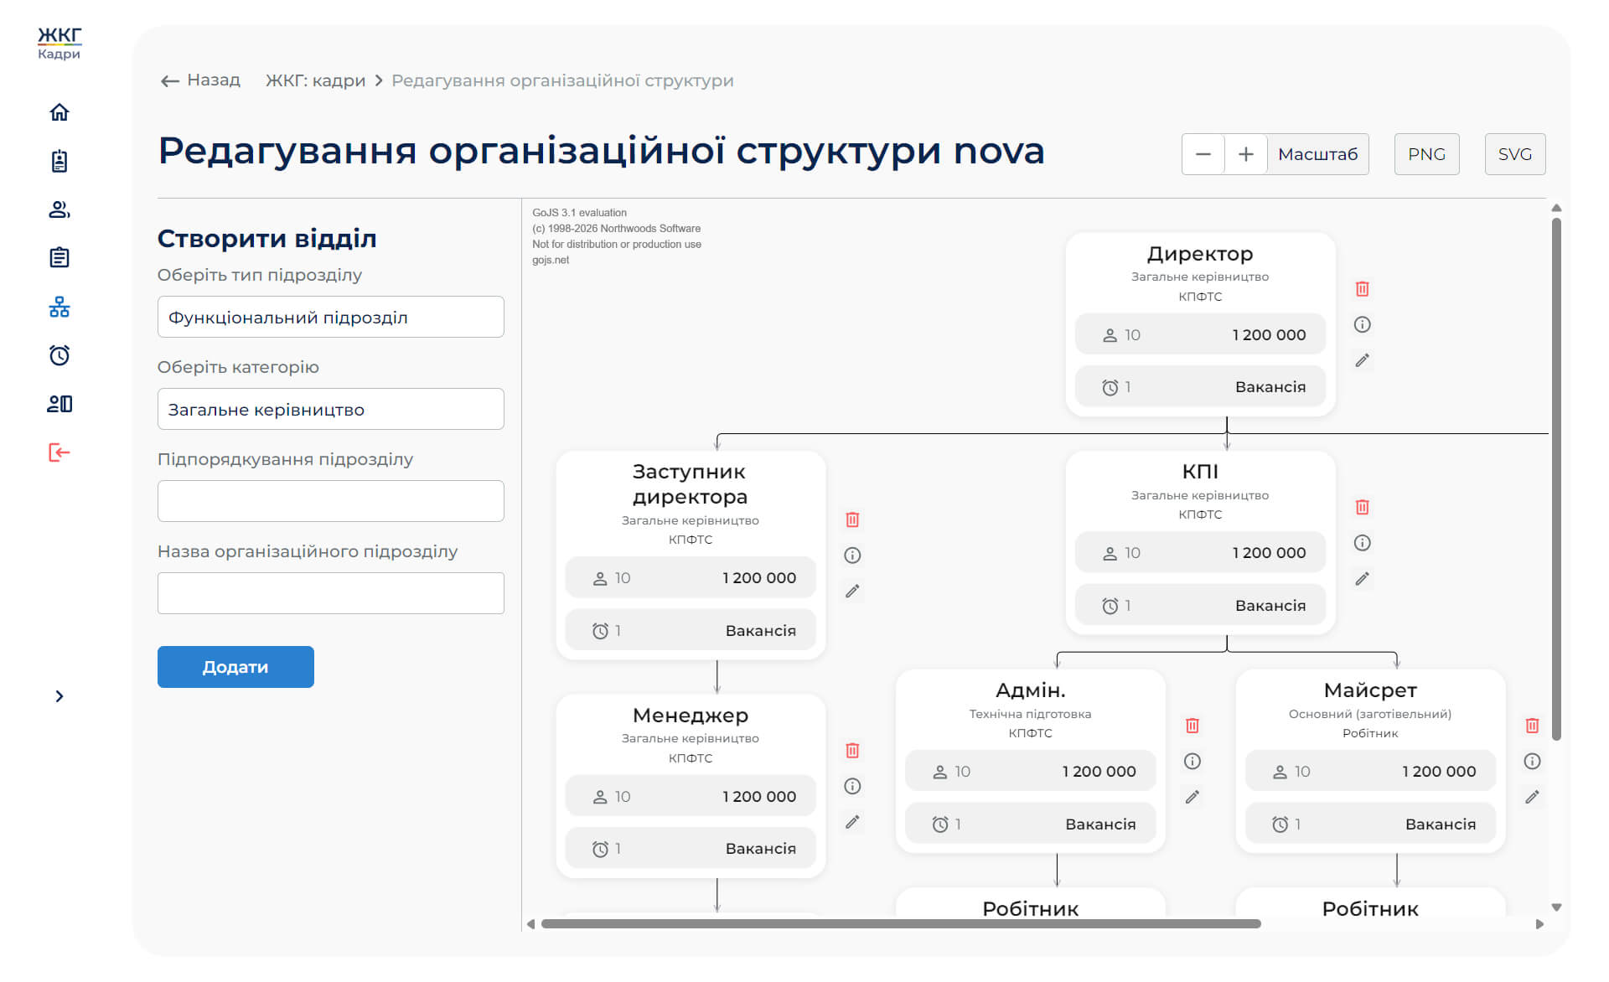Edit the Менеджер node with pencil icon

click(x=852, y=822)
